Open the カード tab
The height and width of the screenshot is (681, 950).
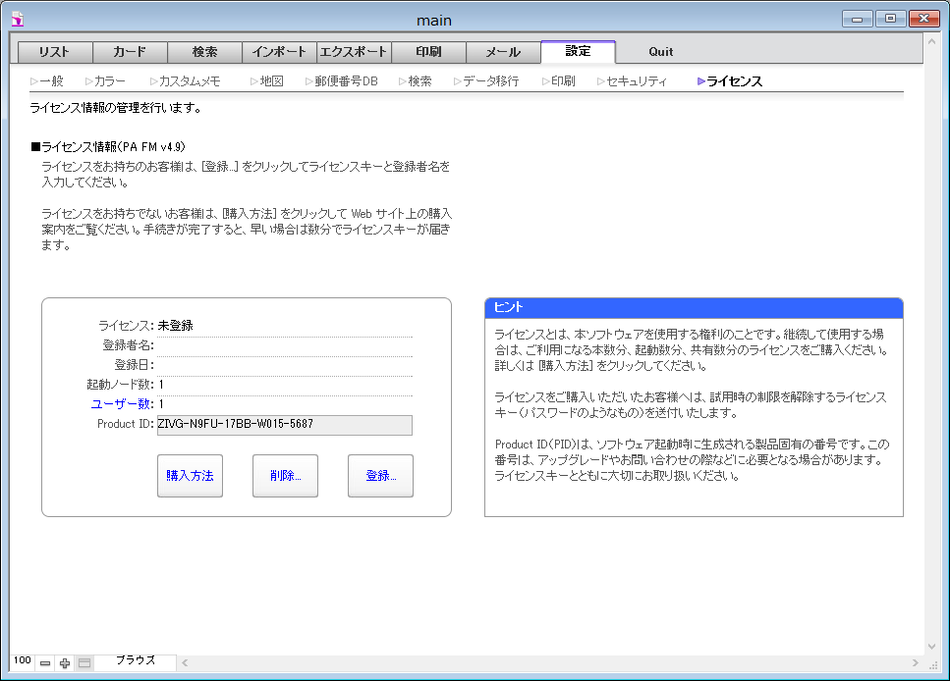[130, 52]
